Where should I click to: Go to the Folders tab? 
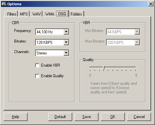(x=76, y=14)
